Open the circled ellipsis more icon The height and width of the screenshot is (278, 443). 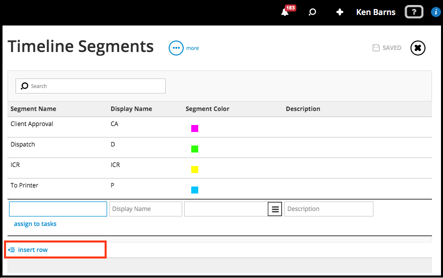[x=176, y=48]
